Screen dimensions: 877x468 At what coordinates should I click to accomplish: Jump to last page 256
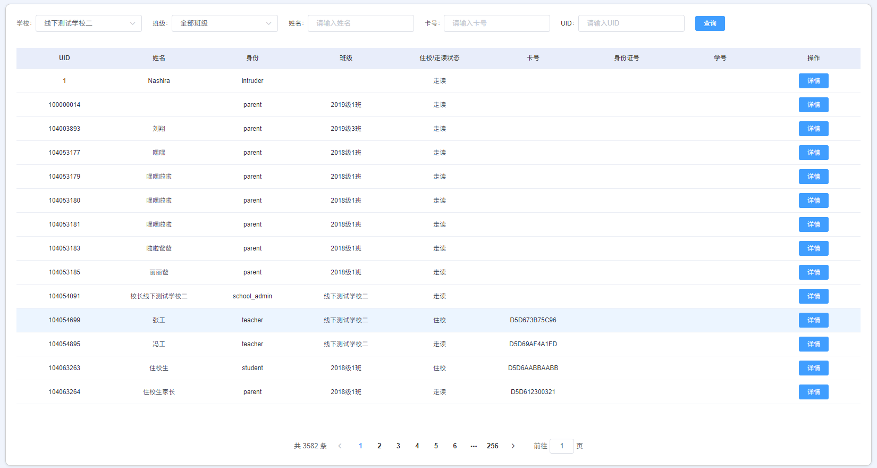click(x=493, y=446)
